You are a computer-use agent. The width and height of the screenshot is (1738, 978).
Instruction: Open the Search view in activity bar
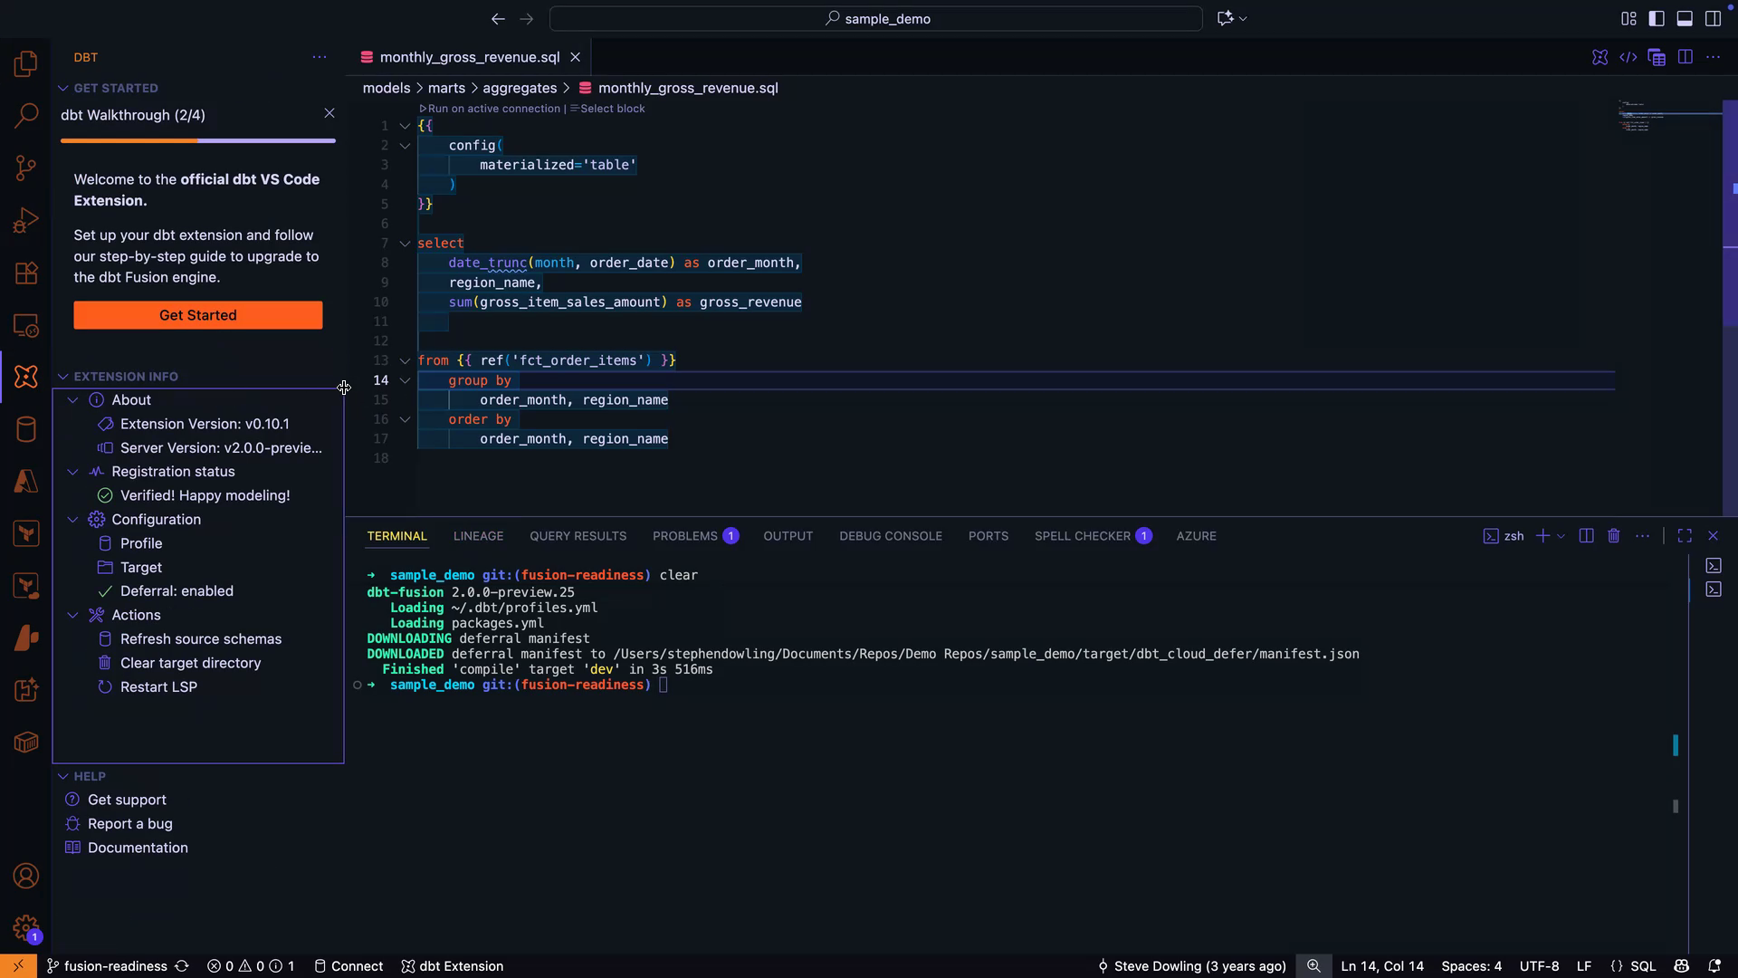pyautogui.click(x=26, y=115)
